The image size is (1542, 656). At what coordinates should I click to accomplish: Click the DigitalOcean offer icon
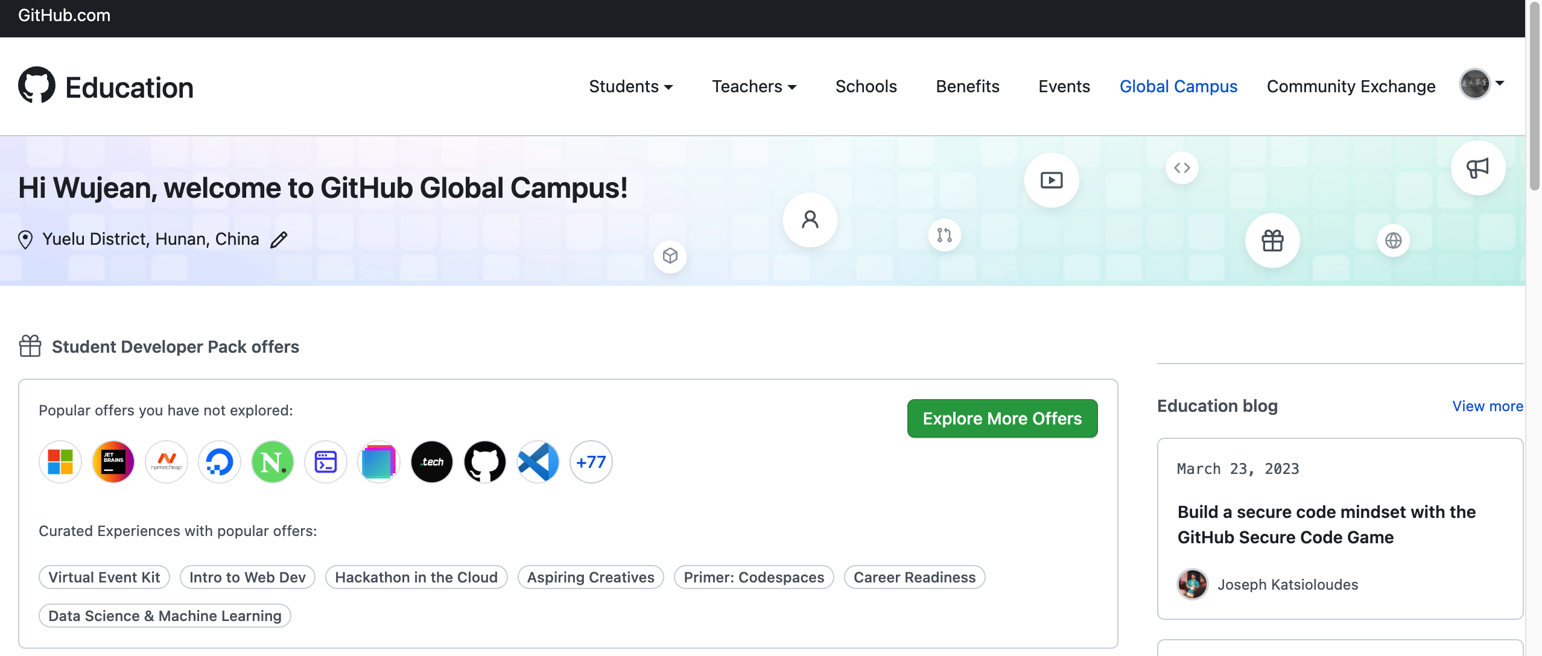(220, 462)
